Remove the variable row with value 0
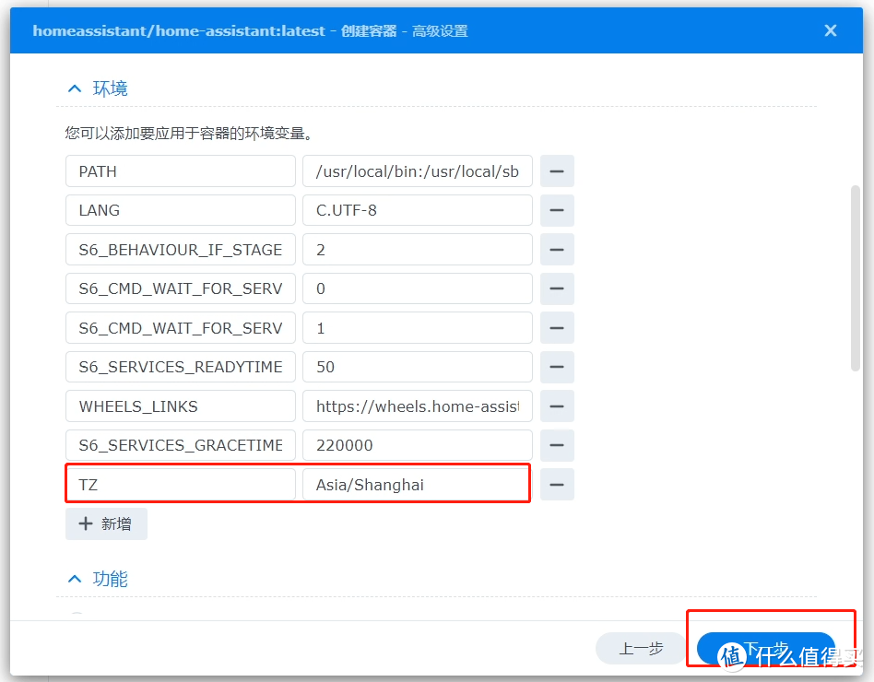The image size is (874, 682). pyautogui.click(x=557, y=288)
